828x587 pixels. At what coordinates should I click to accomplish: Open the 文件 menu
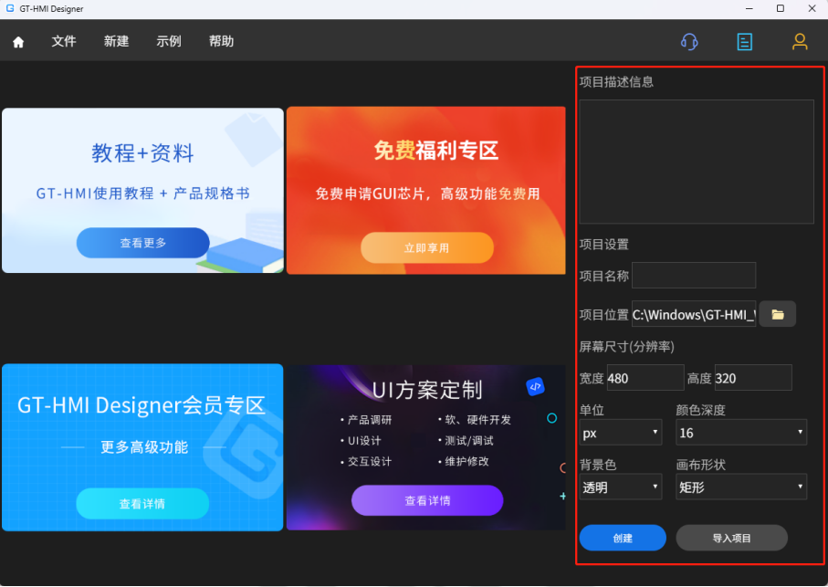click(x=64, y=41)
